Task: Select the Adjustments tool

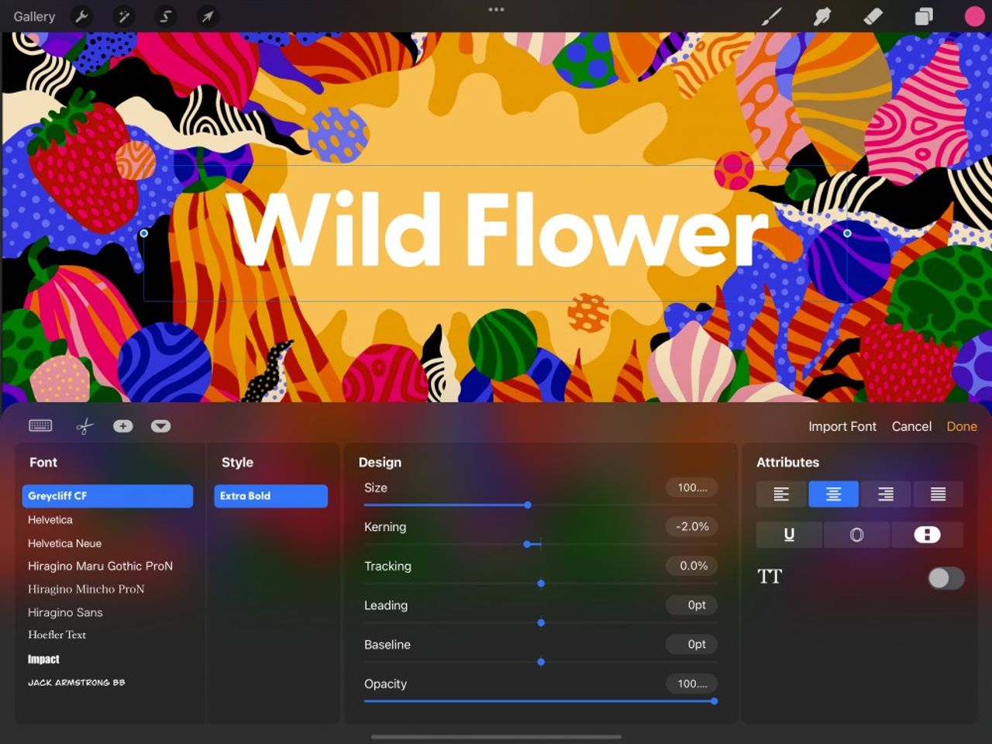Action: pos(123,15)
